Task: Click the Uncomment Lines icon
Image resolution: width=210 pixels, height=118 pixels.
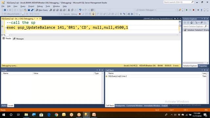Action: coord(124,14)
